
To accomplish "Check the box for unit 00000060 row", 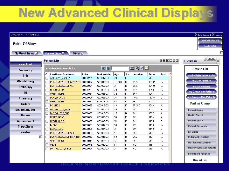I will point(47,113).
